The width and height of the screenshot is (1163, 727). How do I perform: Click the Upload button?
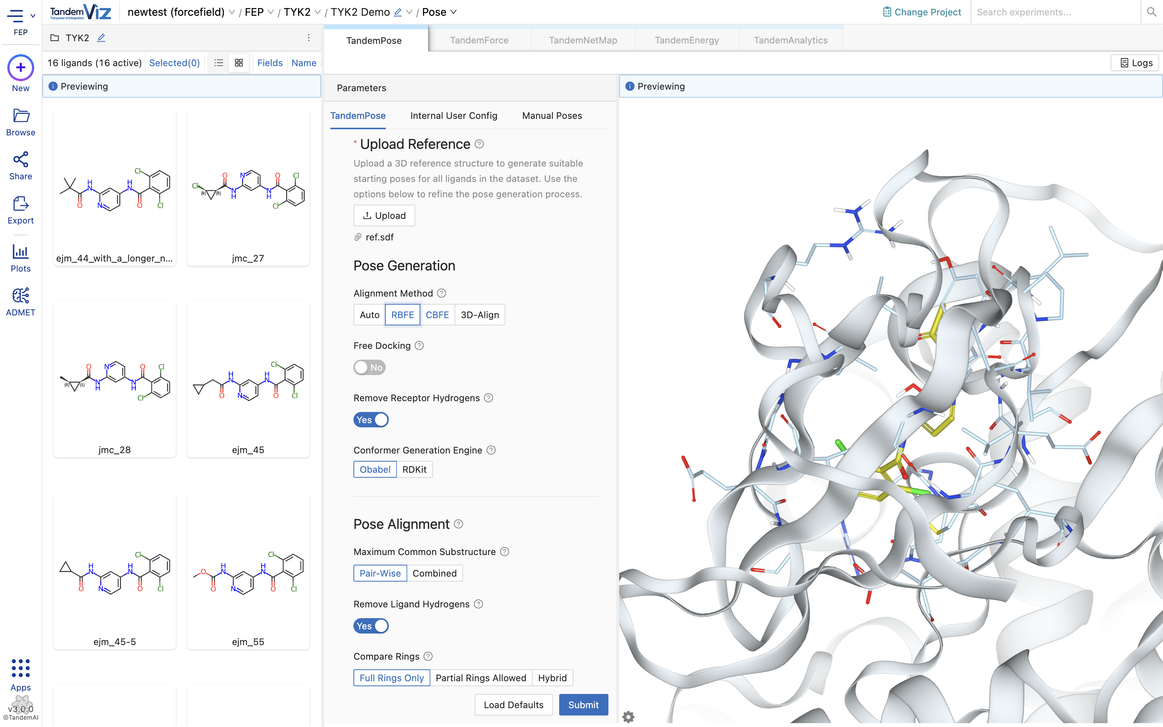(384, 215)
